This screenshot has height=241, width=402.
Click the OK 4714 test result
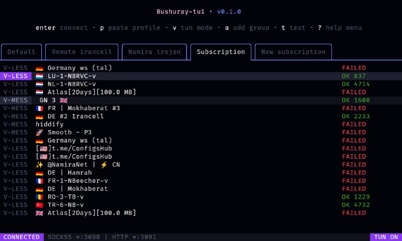356,84
